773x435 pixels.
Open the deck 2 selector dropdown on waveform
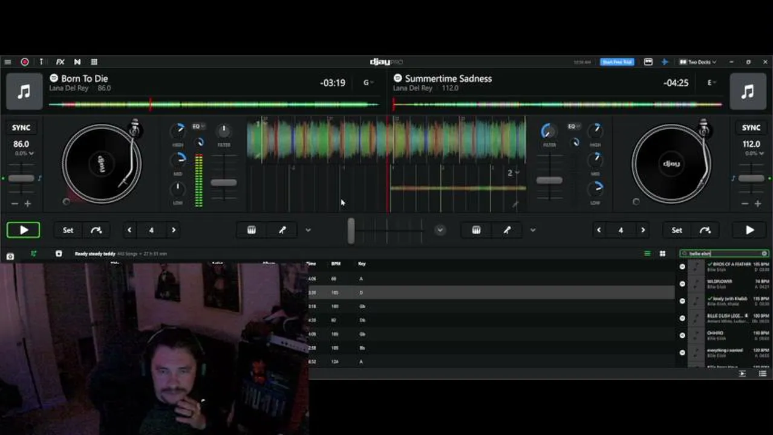(x=514, y=173)
